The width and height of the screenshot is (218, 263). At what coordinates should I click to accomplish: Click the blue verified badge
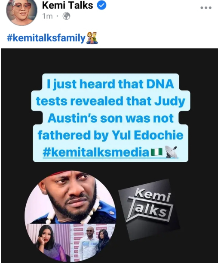click(x=101, y=6)
